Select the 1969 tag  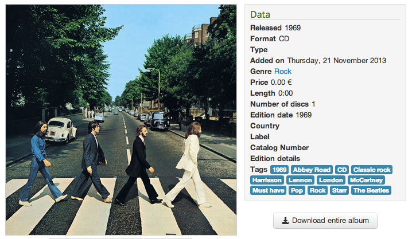tap(279, 170)
